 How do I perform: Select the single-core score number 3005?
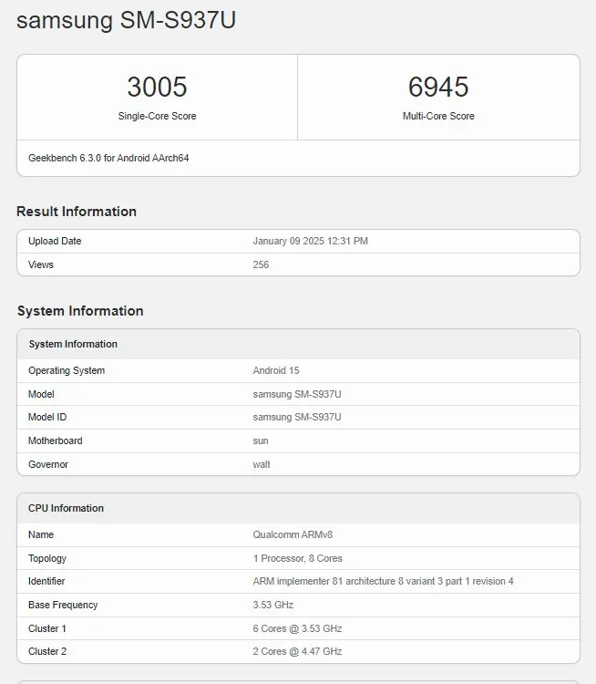pos(157,87)
